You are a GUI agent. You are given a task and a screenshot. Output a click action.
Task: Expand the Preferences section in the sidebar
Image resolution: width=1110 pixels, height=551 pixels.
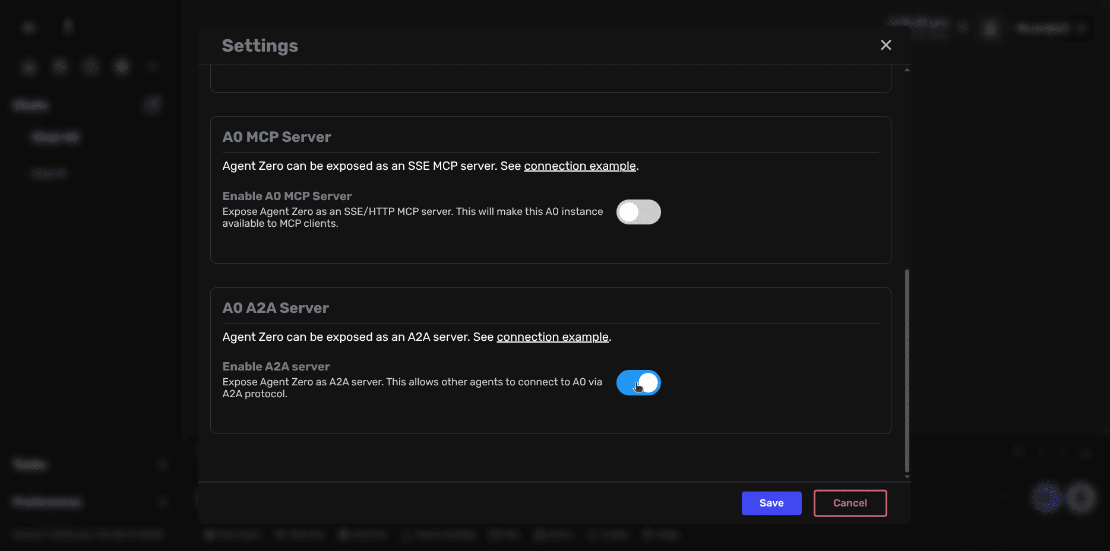pos(163,502)
